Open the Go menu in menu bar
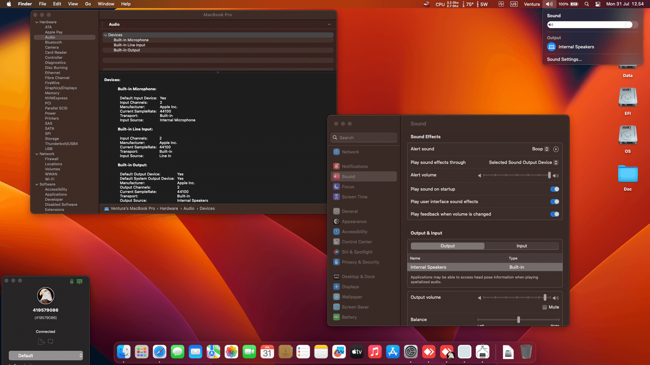650x365 pixels. pyautogui.click(x=88, y=4)
